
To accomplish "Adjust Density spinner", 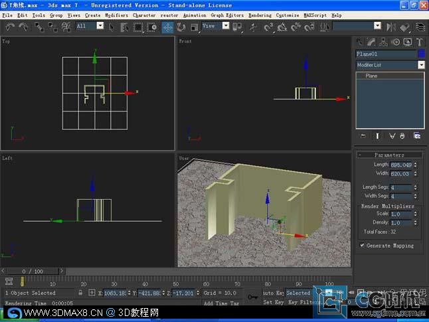I will pyautogui.click(x=416, y=222).
